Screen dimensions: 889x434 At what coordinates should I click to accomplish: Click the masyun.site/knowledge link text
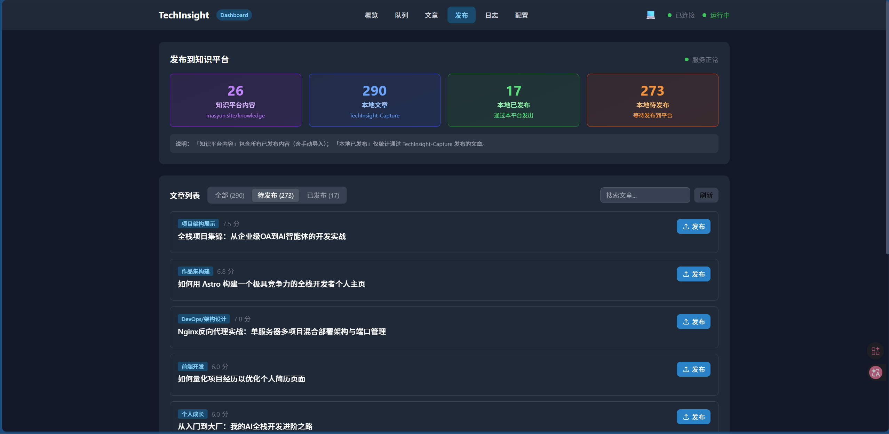click(x=235, y=115)
